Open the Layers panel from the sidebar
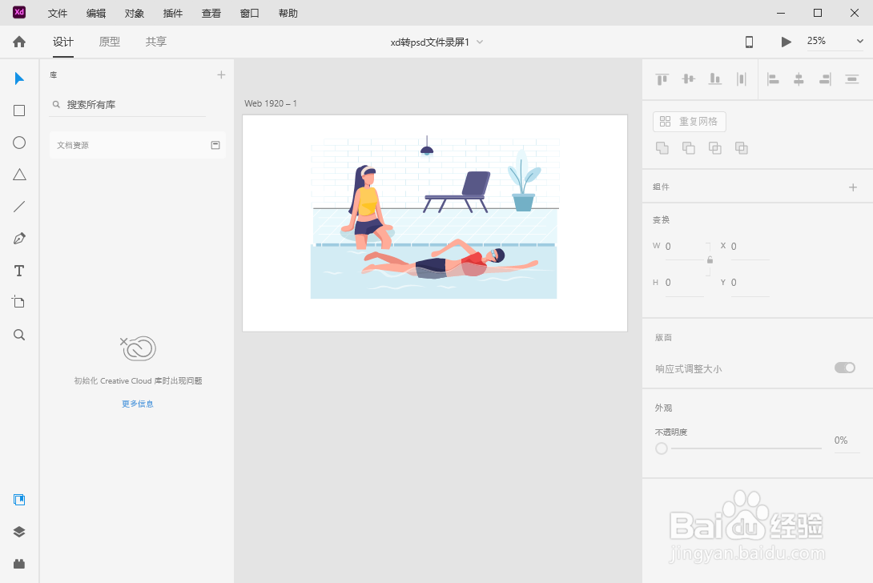The image size is (873, 583). [18, 531]
